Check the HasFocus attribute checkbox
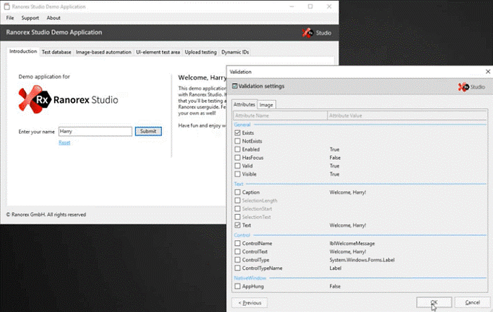The width and height of the screenshot is (493, 312). pyautogui.click(x=237, y=157)
